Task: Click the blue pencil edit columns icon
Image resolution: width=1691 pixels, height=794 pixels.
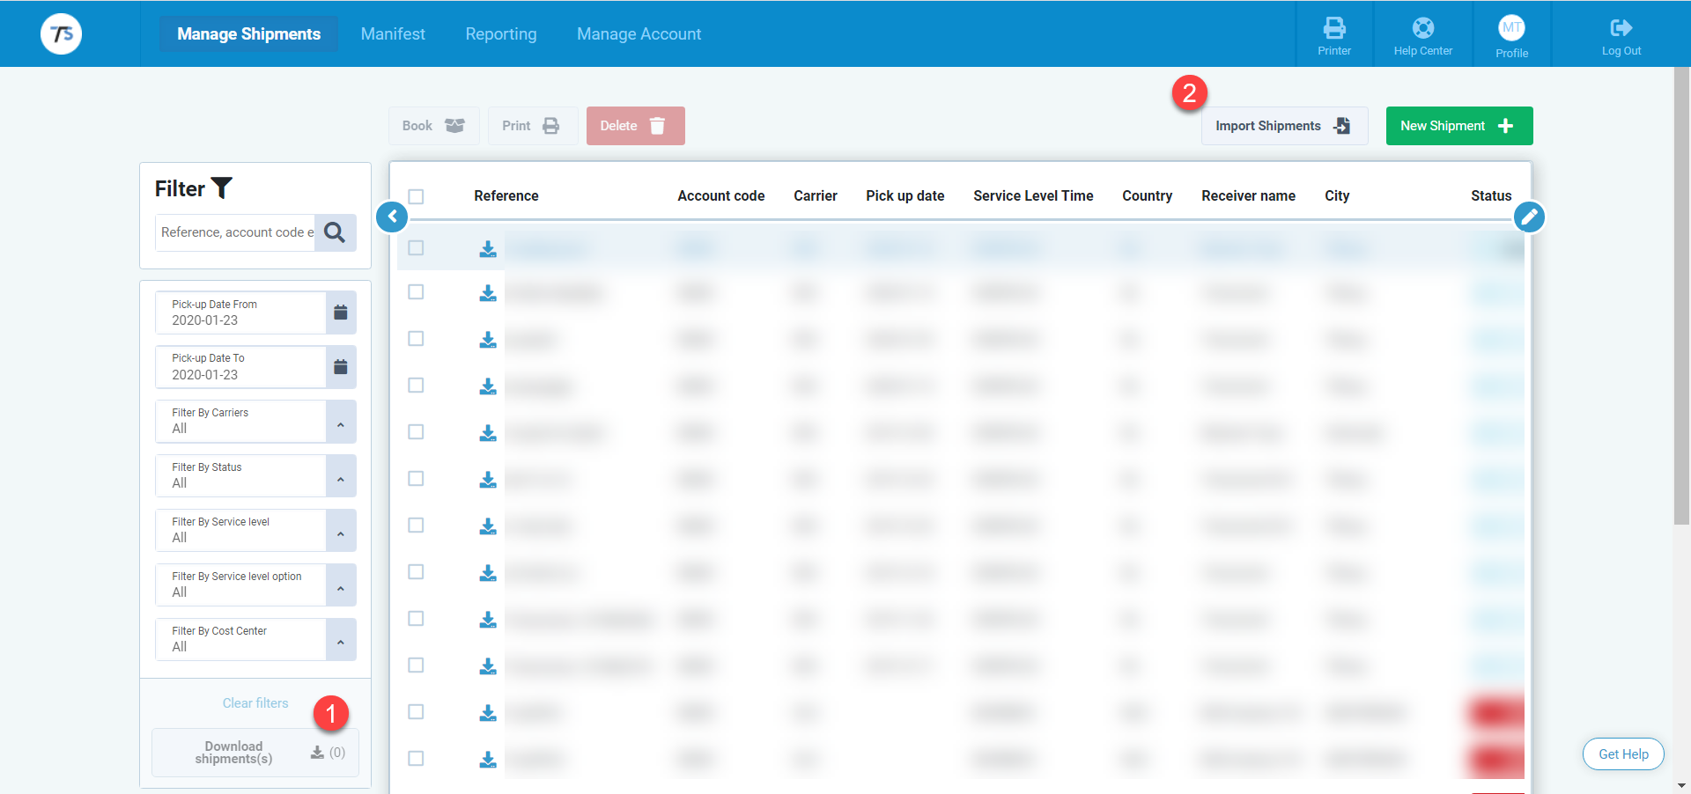Action: point(1529,217)
